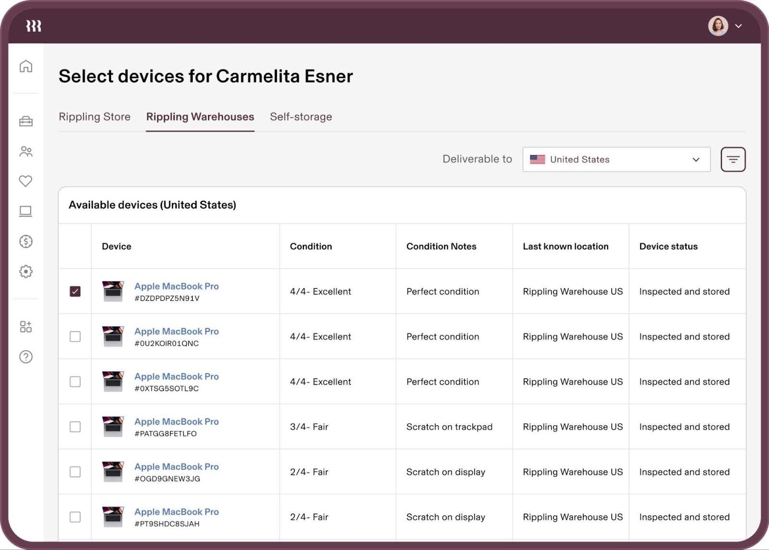This screenshot has height=550, width=769.
Task: Open the filter icon beside country selector
Action: [732, 159]
